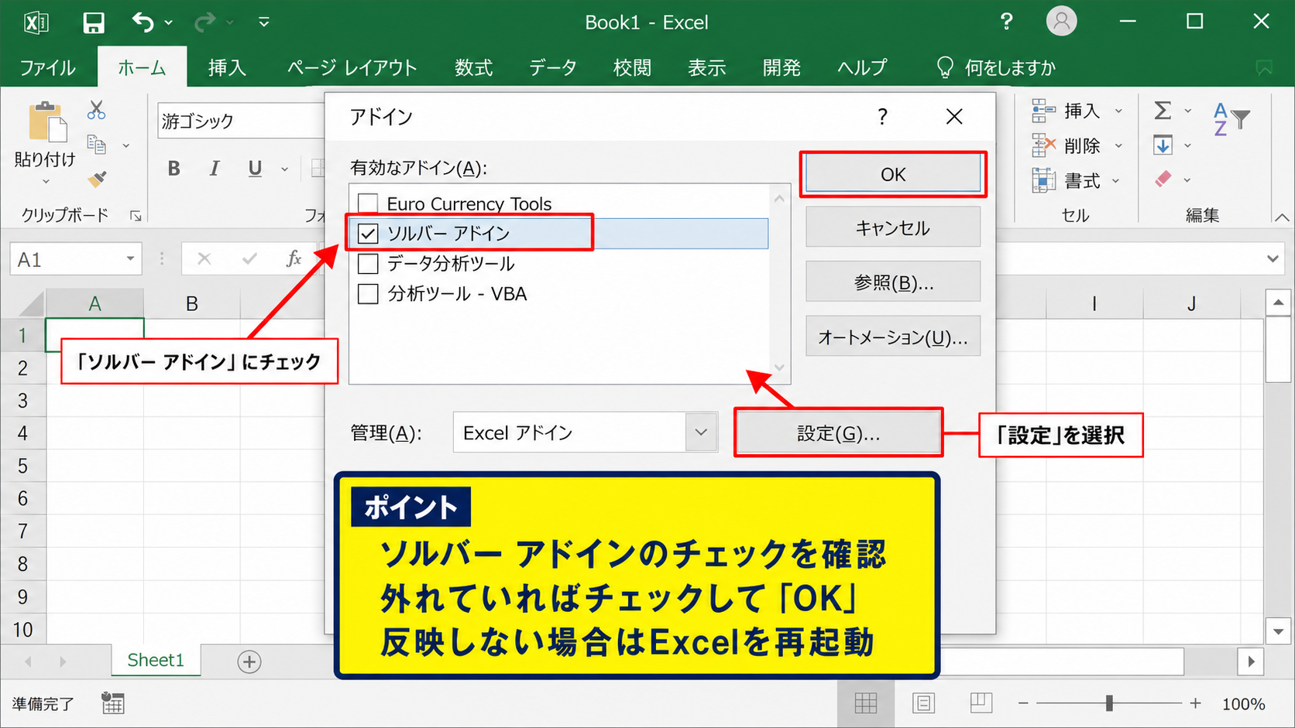This screenshot has height=728, width=1295.
Task: Click the Cut scissors icon
Action: click(96, 110)
